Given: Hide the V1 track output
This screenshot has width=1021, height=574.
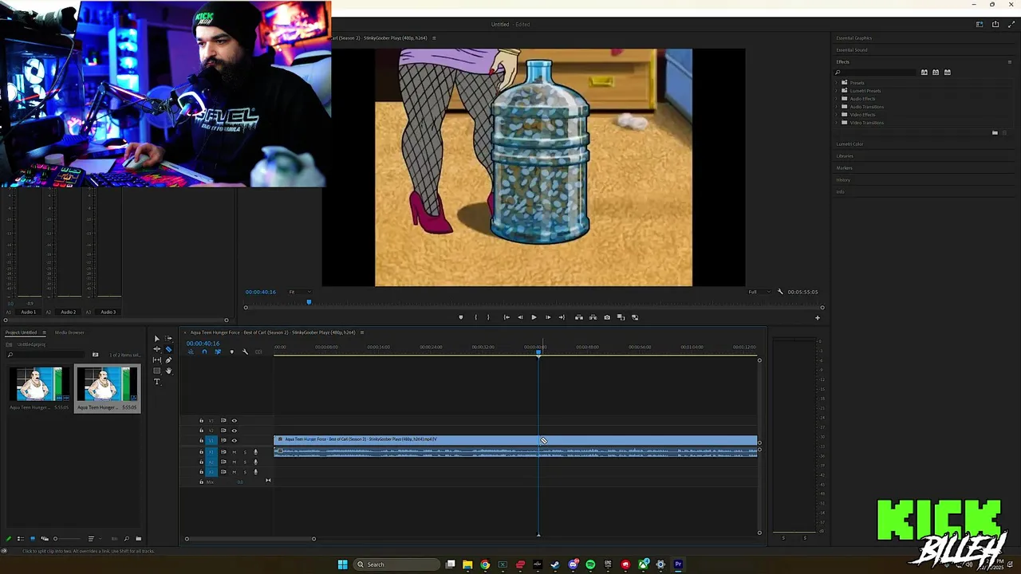Looking at the screenshot, I should point(234,440).
